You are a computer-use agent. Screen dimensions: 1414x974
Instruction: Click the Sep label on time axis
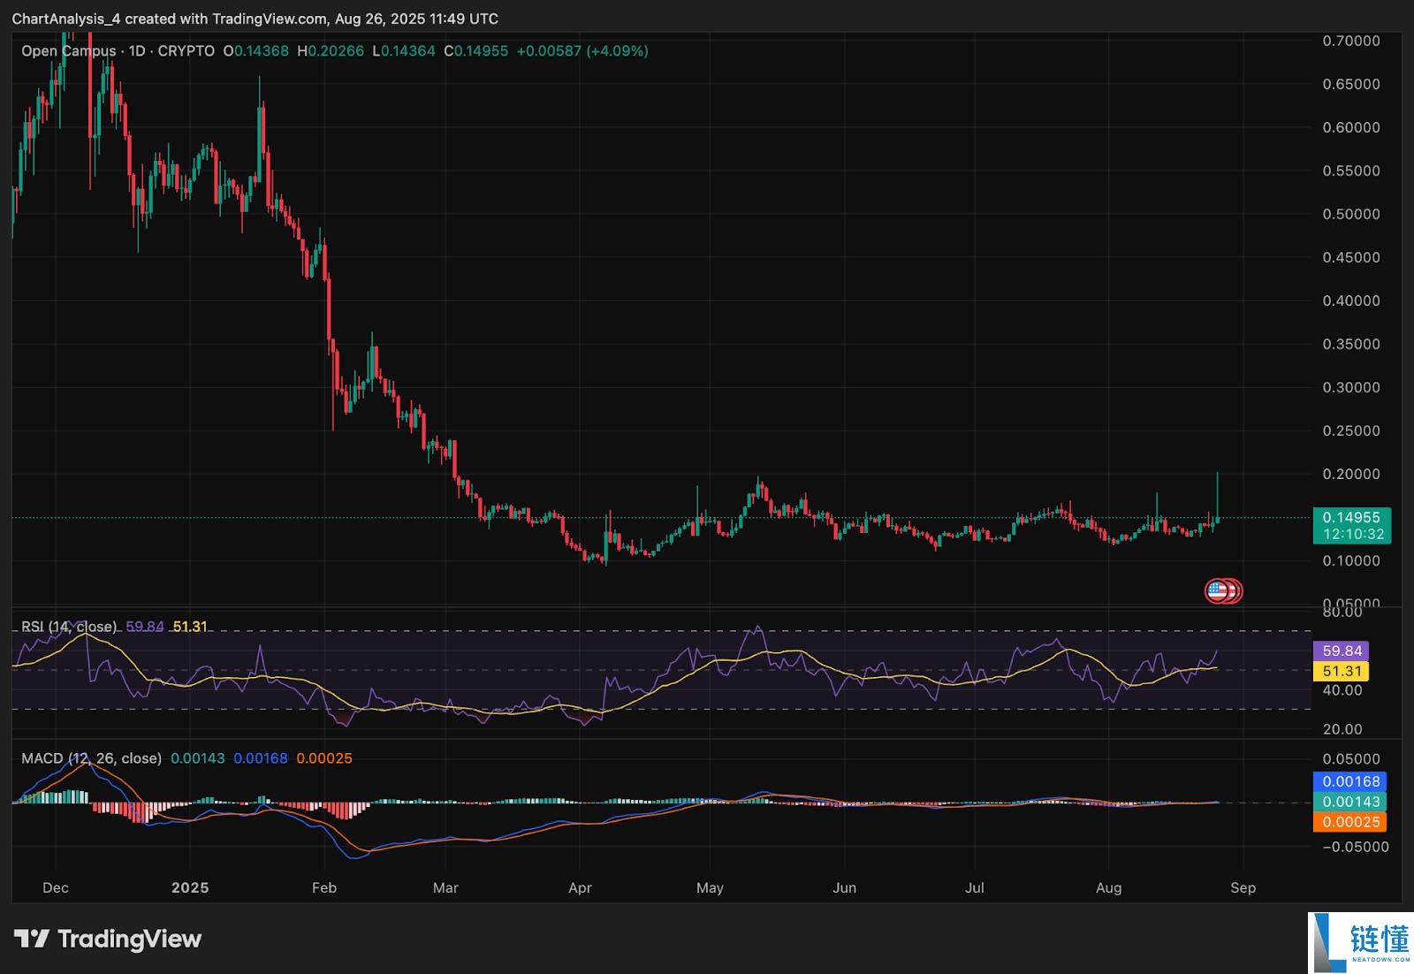pyautogui.click(x=1243, y=887)
